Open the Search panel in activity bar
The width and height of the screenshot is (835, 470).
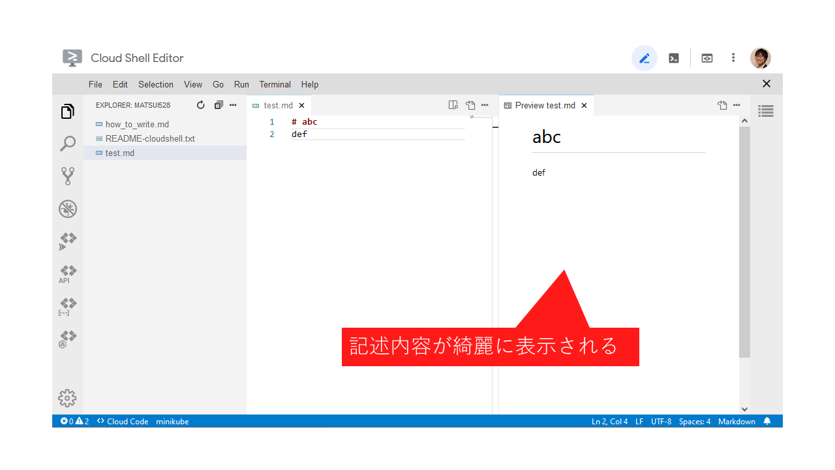[x=68, y=144]
